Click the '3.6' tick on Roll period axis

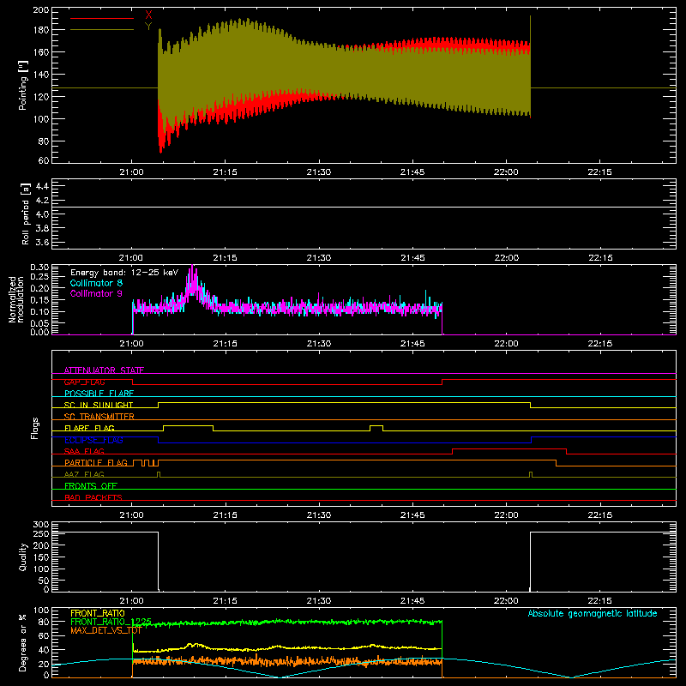(42, 243)
